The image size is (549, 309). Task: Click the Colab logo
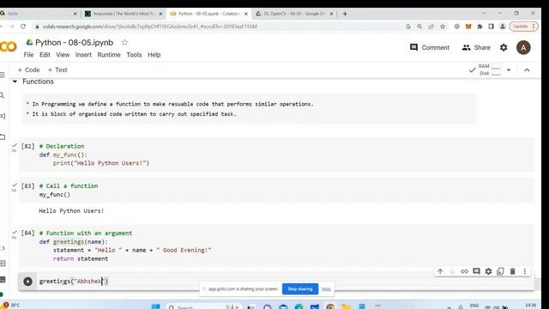[x=8, y=46]
